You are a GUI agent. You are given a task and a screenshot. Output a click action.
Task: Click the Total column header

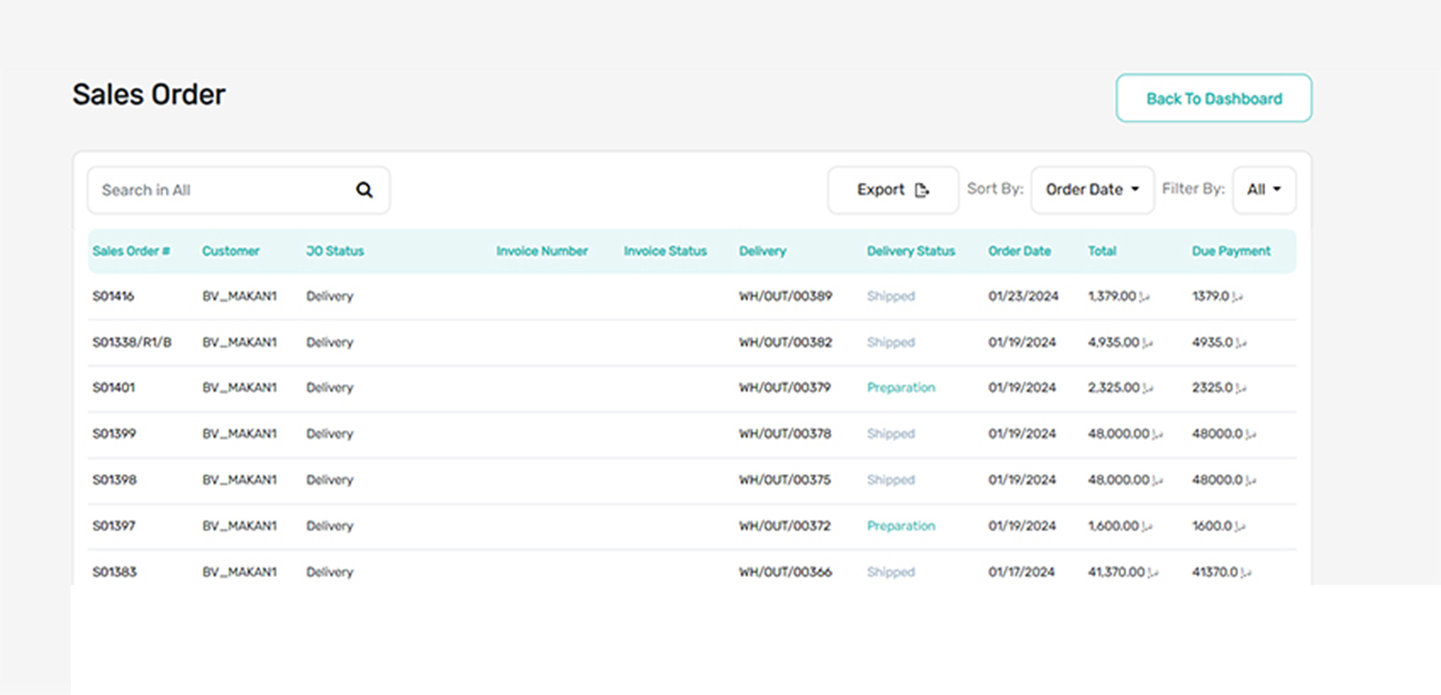pyautogui.click(x=1102, y=251)
